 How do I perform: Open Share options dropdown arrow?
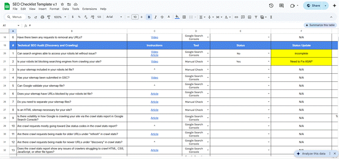(x=326, y=6)
